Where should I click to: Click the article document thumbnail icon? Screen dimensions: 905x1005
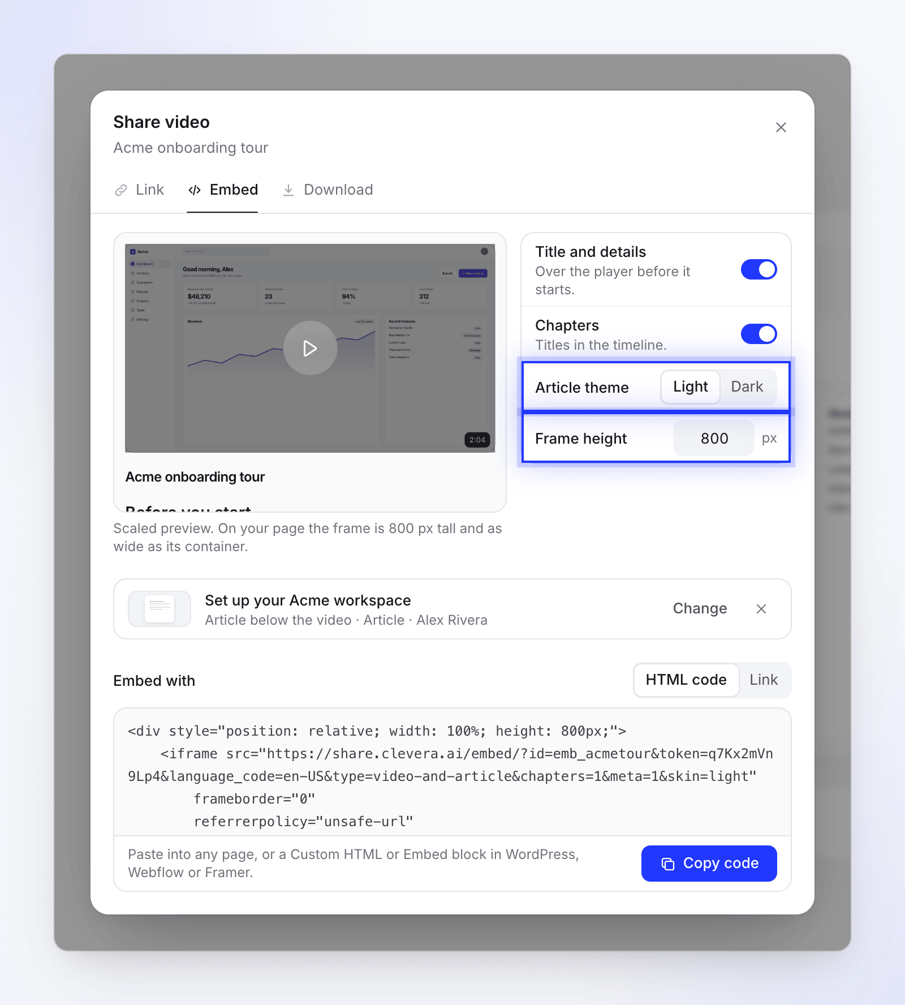(x=160, y=609)
